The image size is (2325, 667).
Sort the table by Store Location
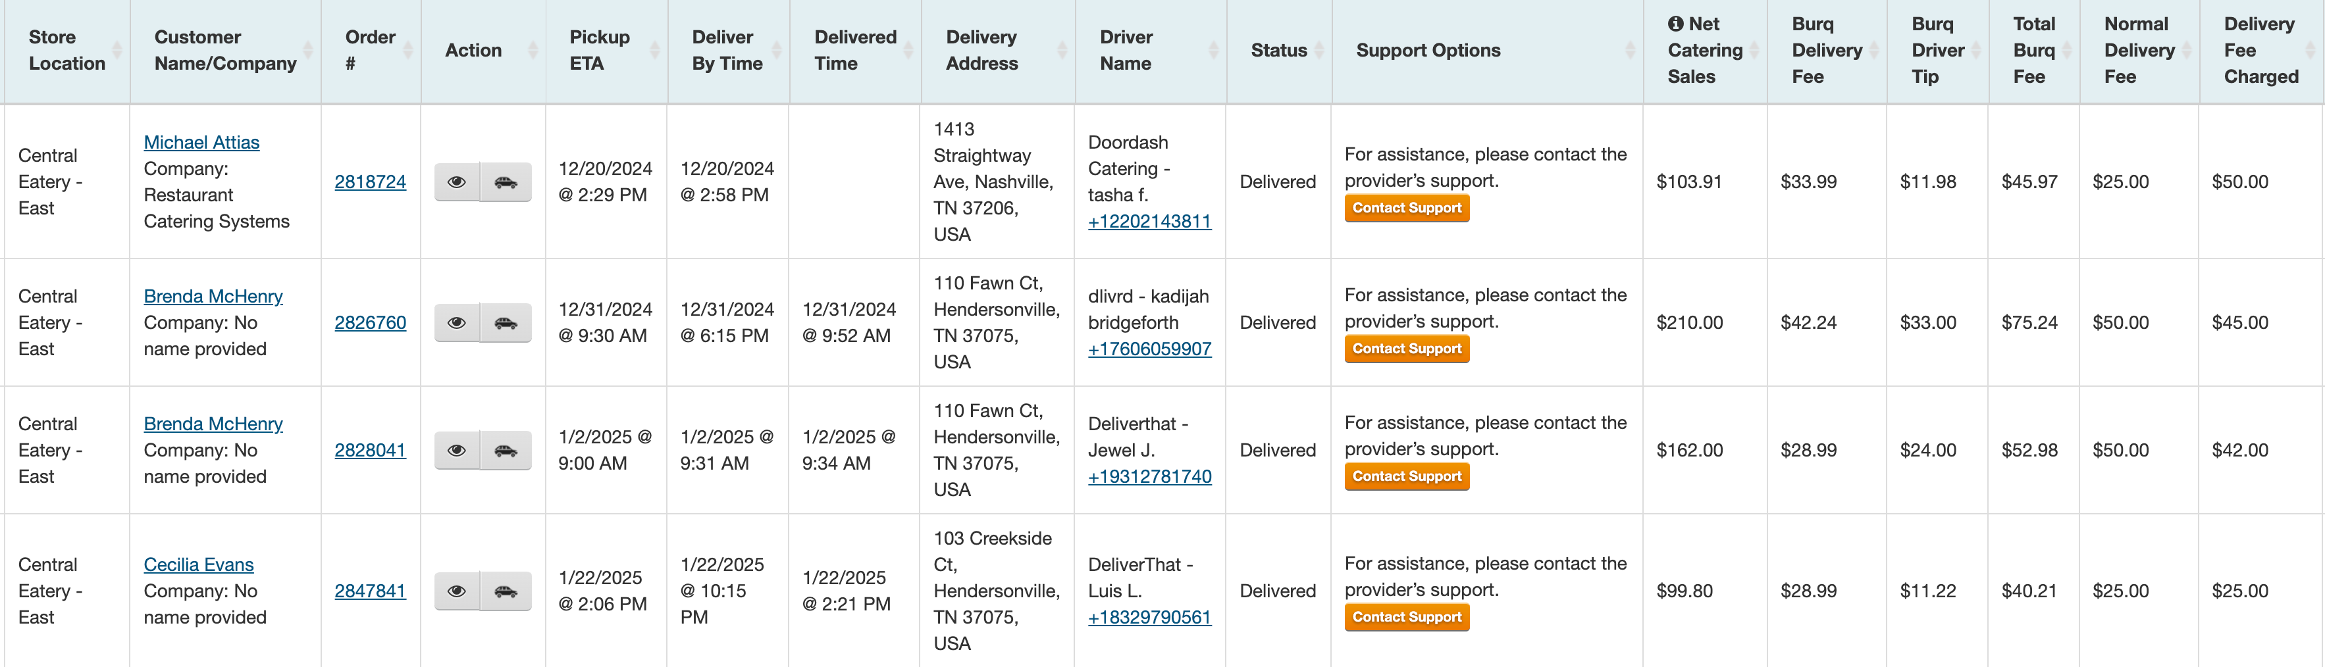tap(66, 51)
